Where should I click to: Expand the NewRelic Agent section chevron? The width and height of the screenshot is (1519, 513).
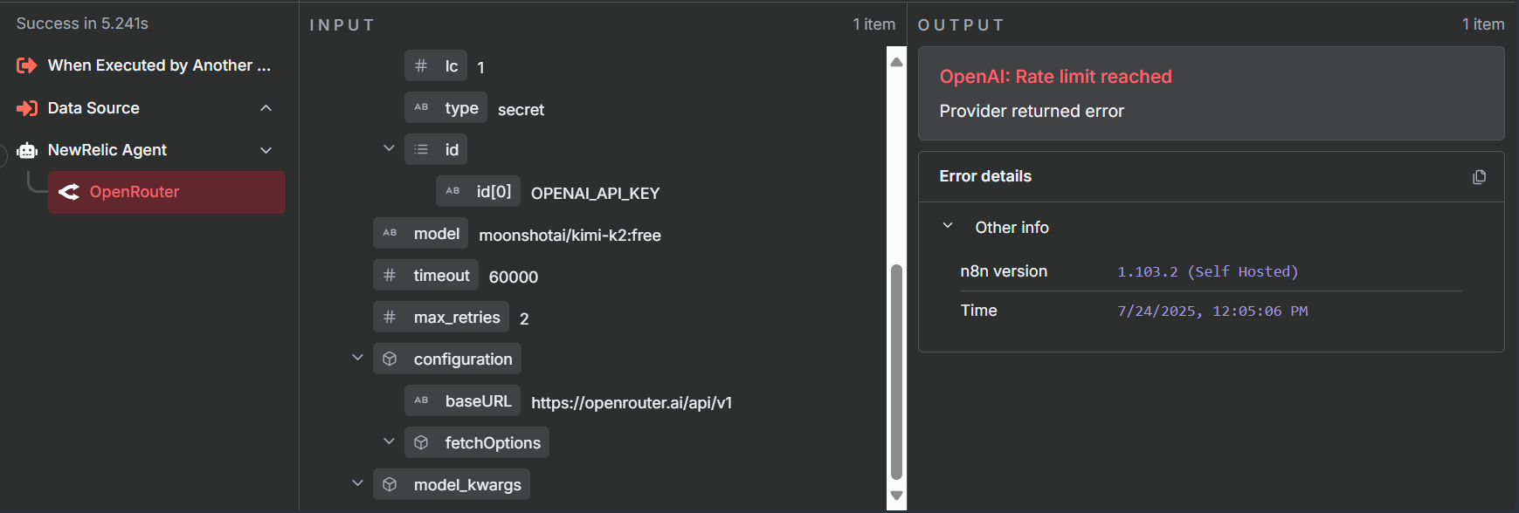[266, 150]
